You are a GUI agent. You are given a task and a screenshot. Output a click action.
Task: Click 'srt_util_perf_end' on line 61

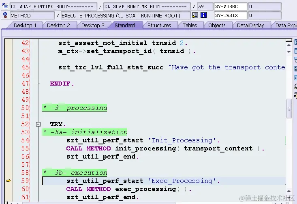click(x=101, y=197)
